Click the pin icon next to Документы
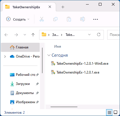This screenshot has width=120, height=116. (x=37, y=93)
